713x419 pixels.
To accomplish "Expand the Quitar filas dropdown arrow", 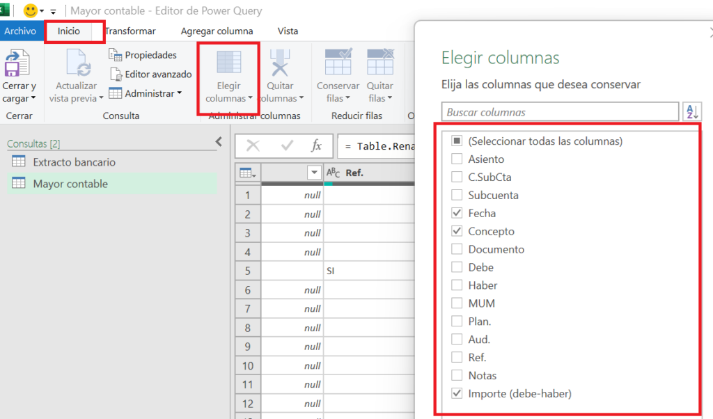I will pos(390,98).
